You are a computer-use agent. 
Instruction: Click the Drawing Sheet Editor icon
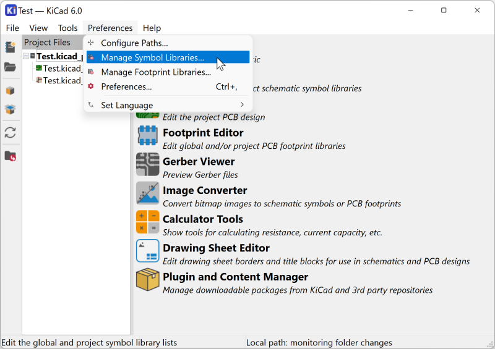click(147, 251)
